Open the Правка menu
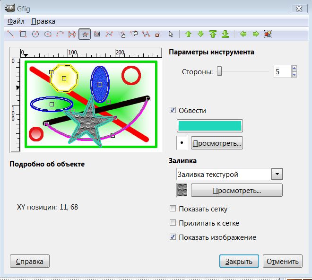 (x=43, y=21)
